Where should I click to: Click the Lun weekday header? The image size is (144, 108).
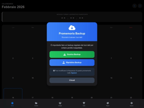click(x=13, y=27)
